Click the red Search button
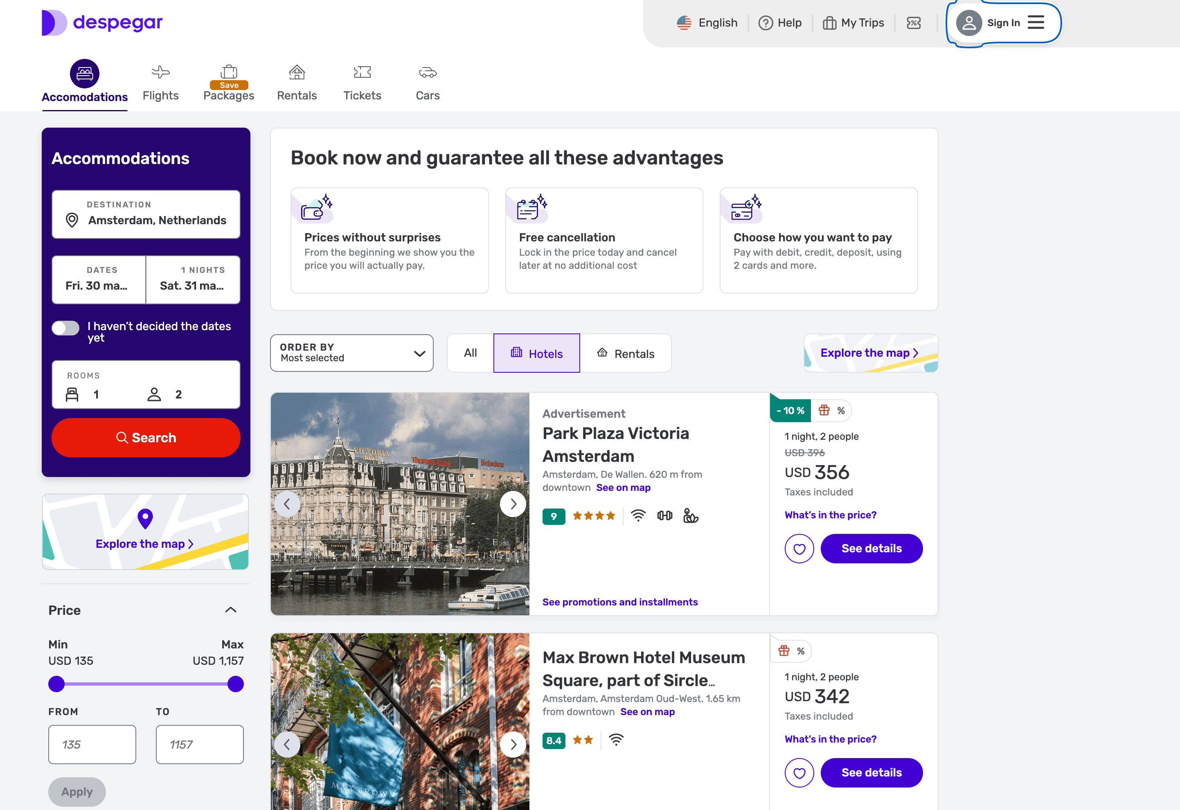 tap(146, 437)
